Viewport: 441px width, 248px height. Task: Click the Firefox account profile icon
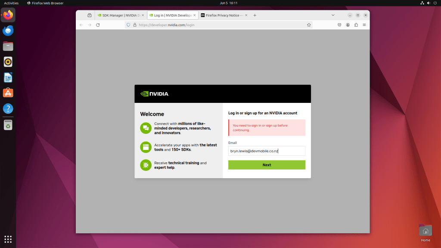click(348, 25)
